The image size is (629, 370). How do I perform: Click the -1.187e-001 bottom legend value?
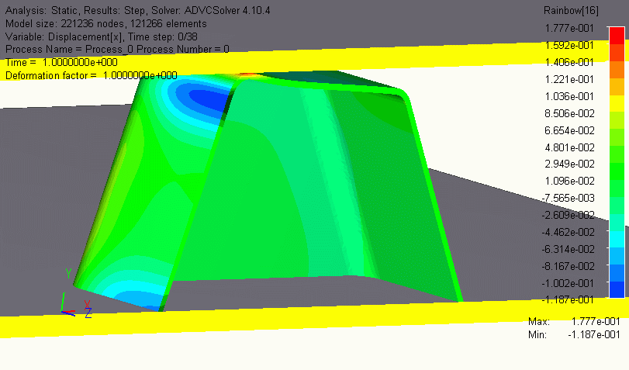pyautogui.click(x=572, y=299)
